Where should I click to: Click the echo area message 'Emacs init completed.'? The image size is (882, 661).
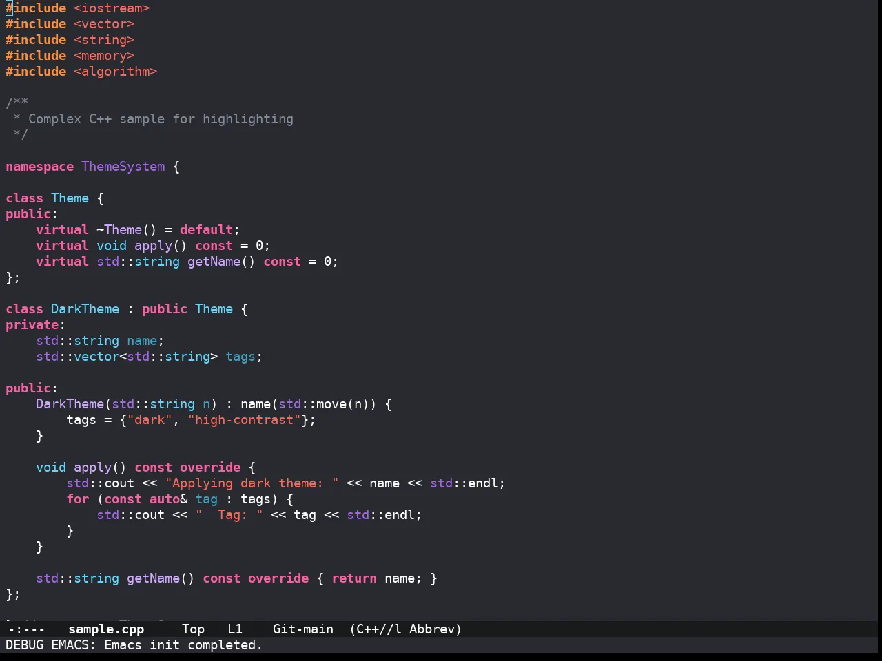(x=183, y=644)
